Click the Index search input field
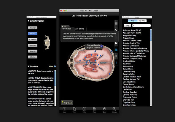175x122 pixels. (141, 26)
